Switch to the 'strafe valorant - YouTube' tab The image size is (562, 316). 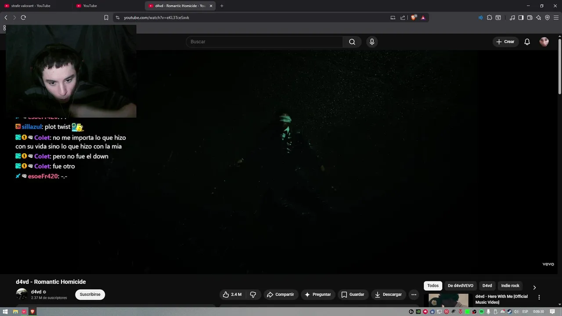[36, 6]
